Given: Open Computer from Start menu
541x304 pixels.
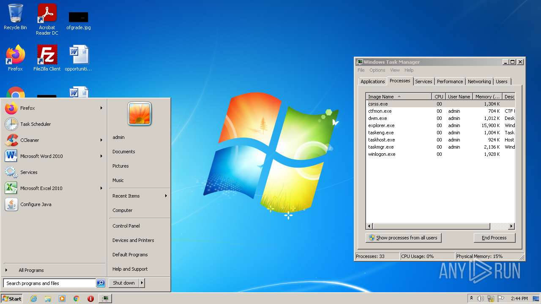Looking at the screenshot, I should (123, 210).
